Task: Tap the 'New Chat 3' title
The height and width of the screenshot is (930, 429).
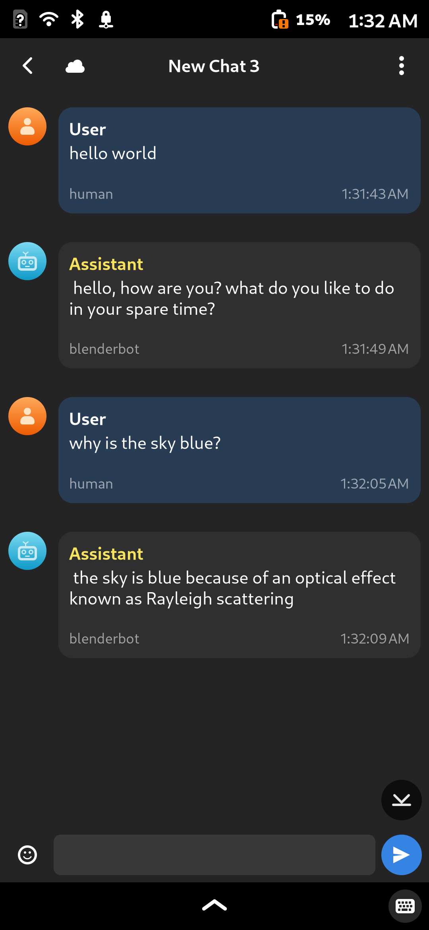Action: pos(214,66)
